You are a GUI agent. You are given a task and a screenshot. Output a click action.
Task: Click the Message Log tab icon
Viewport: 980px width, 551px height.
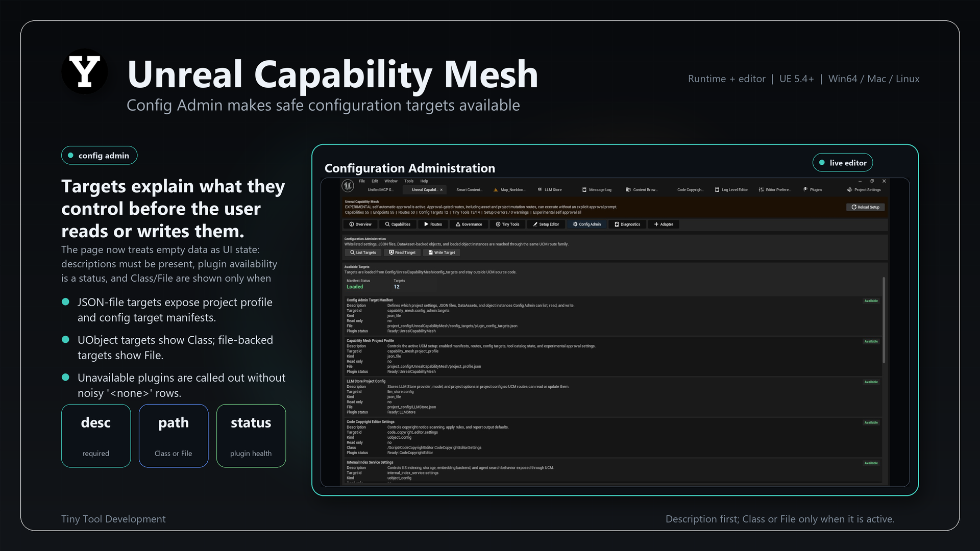584,190
